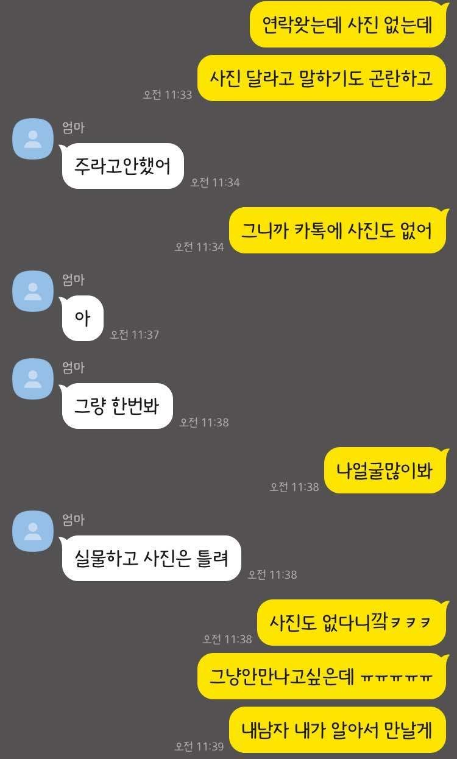Tap the '사진 달라고 말하기도 곤란하고' bubble

(323, 78)
